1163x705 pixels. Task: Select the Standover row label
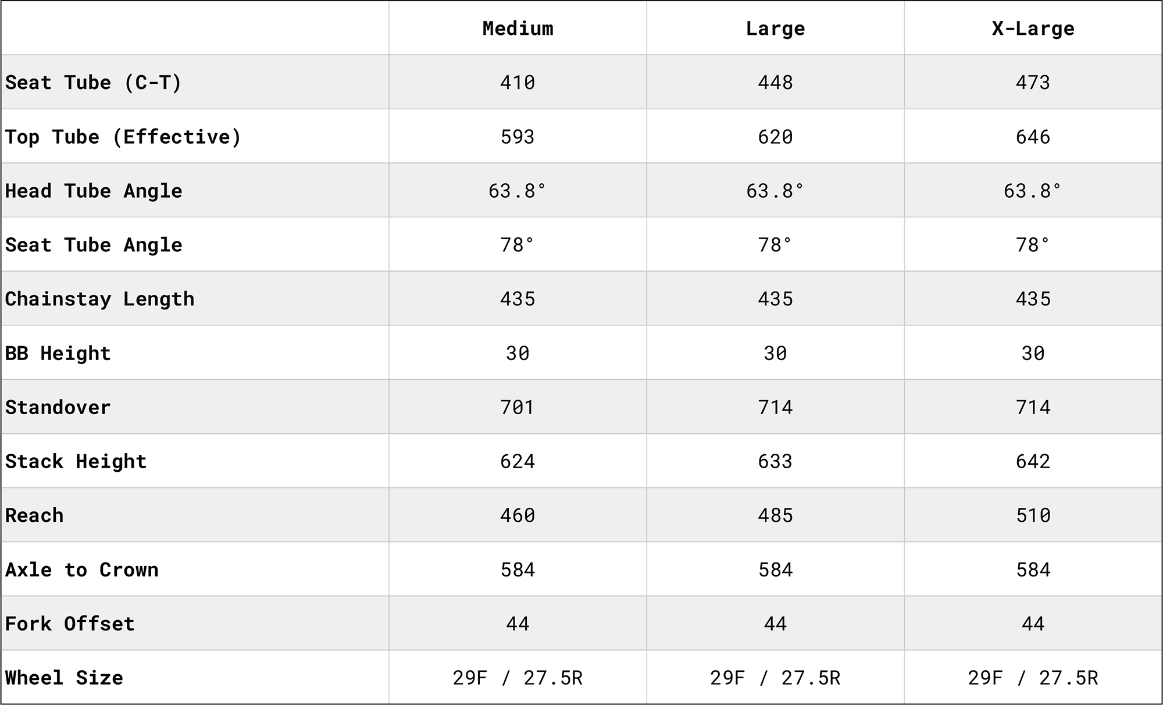coord(58,407)
